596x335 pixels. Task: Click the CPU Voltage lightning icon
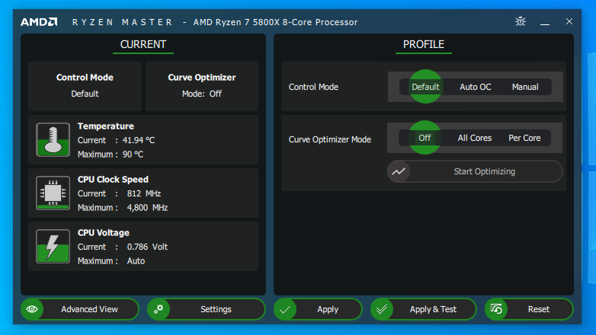coord(53,246)
